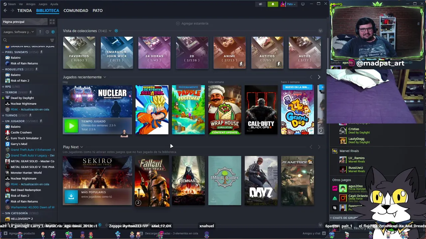Open the settings gear next to Vista de colecciones
Image resolution: width=426 pixels, height=239 pixels.
click(116, 31)
